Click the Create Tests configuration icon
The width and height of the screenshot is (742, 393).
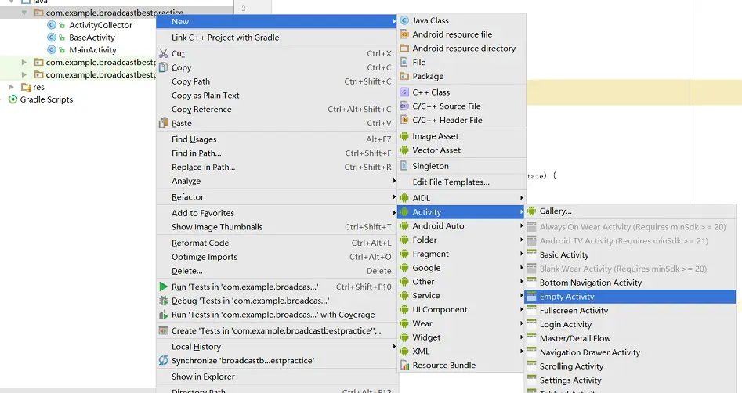(x=163, y=330)
